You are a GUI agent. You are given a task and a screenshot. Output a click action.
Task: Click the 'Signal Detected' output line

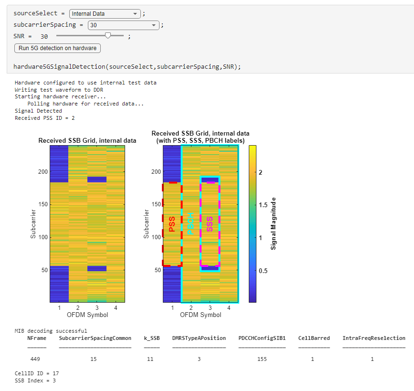pos(38,111)
